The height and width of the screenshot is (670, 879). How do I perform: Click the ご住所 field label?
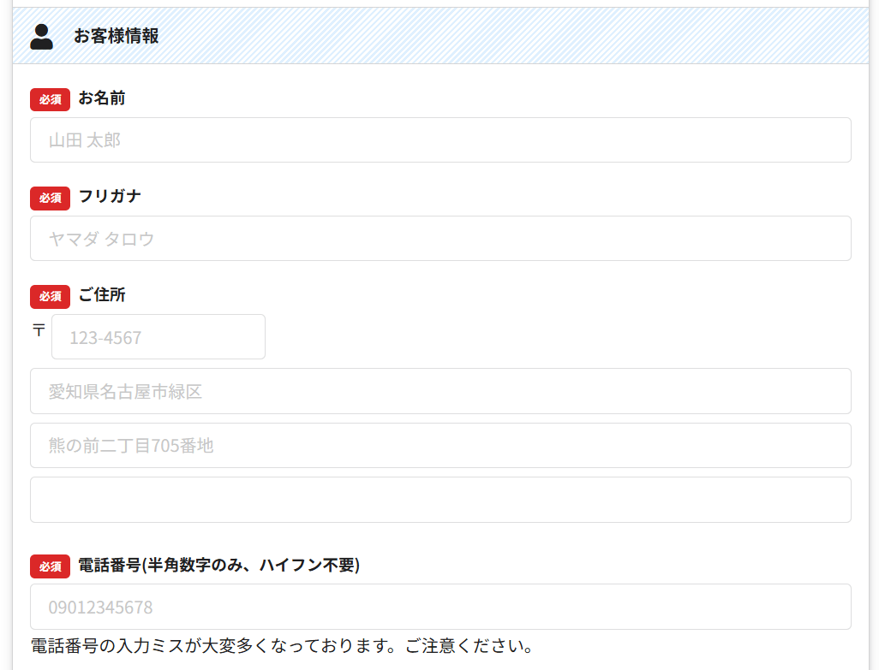click(102, 295)
